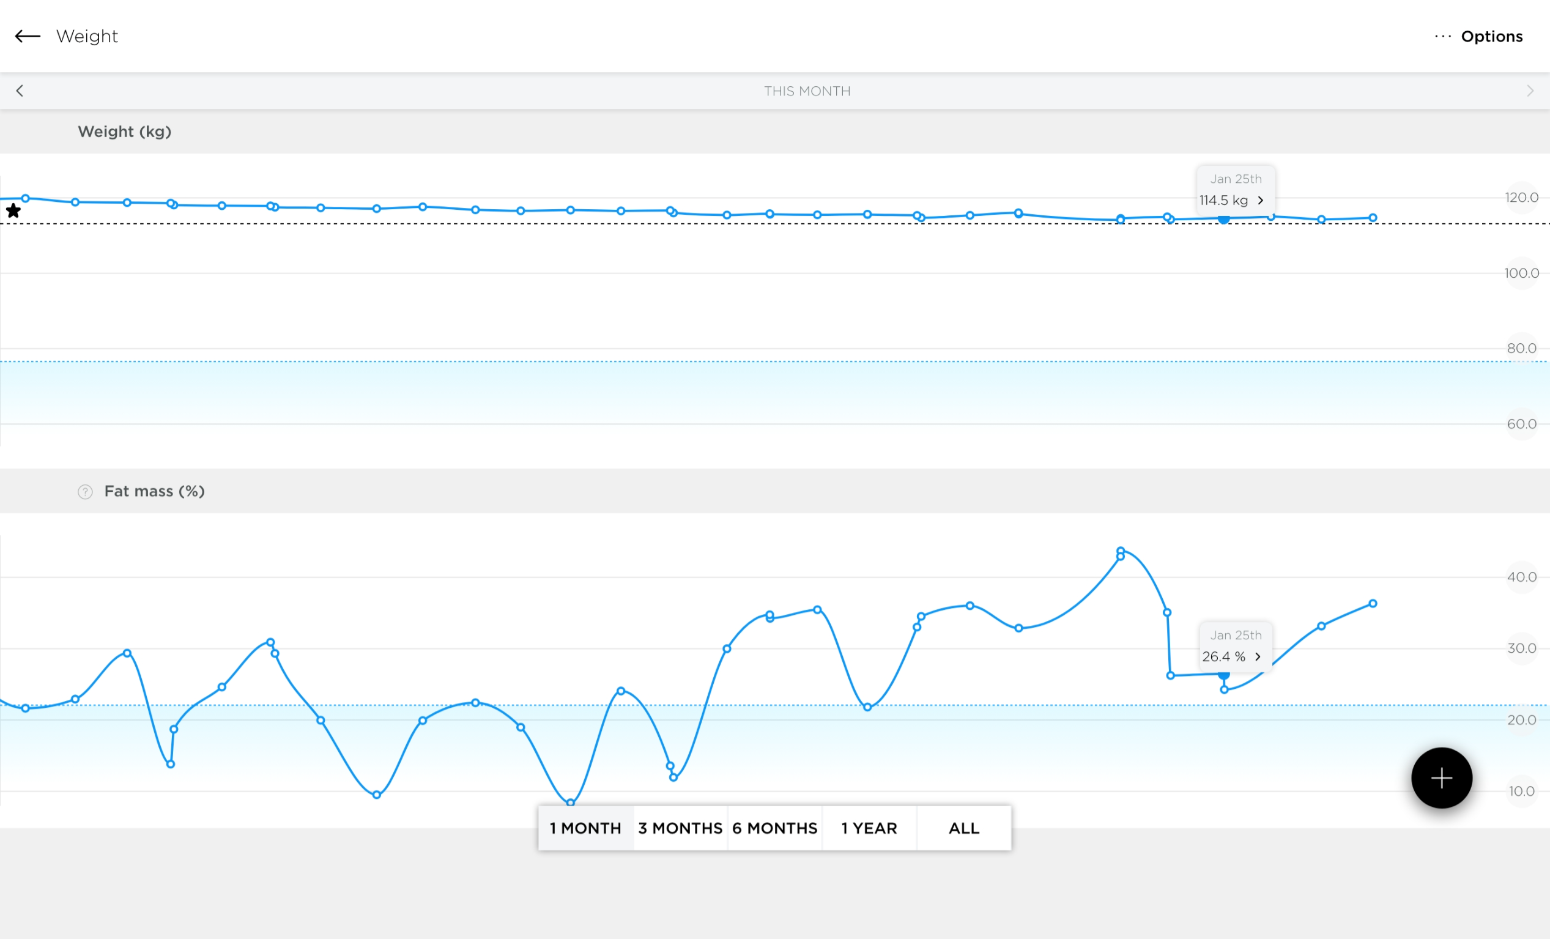Image resolution: width=1550 pixels, height=939 pixels.
Task: Go back with the left arrow icon
Action: pos(28,37)
